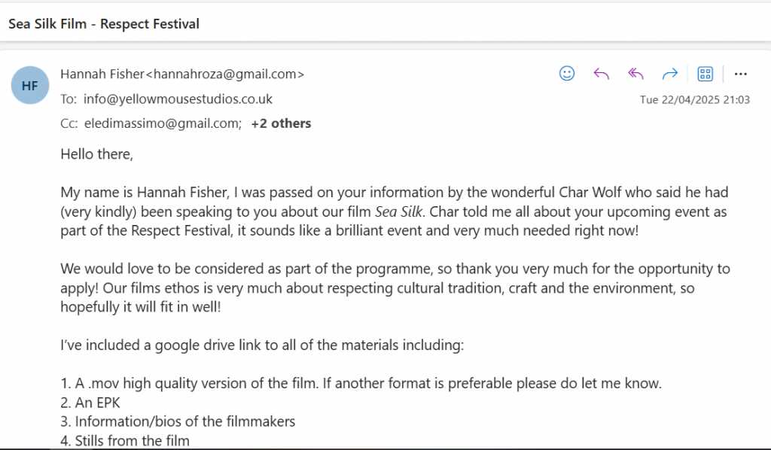Screen dimensions: 771x450
Task: Click the list item about the .mov version
Action: (361, 383)
